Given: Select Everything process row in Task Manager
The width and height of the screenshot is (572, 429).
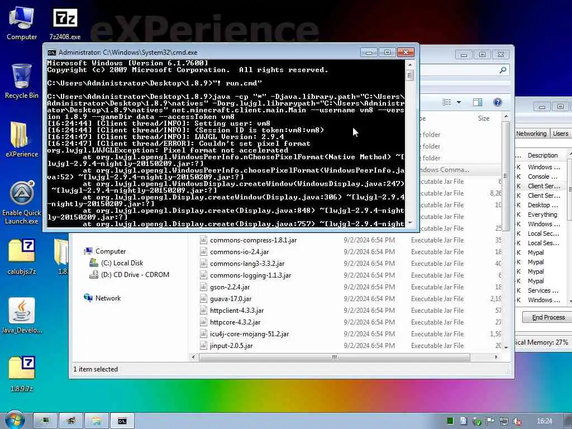Looking at the screenshot, I should pos(542,214).
